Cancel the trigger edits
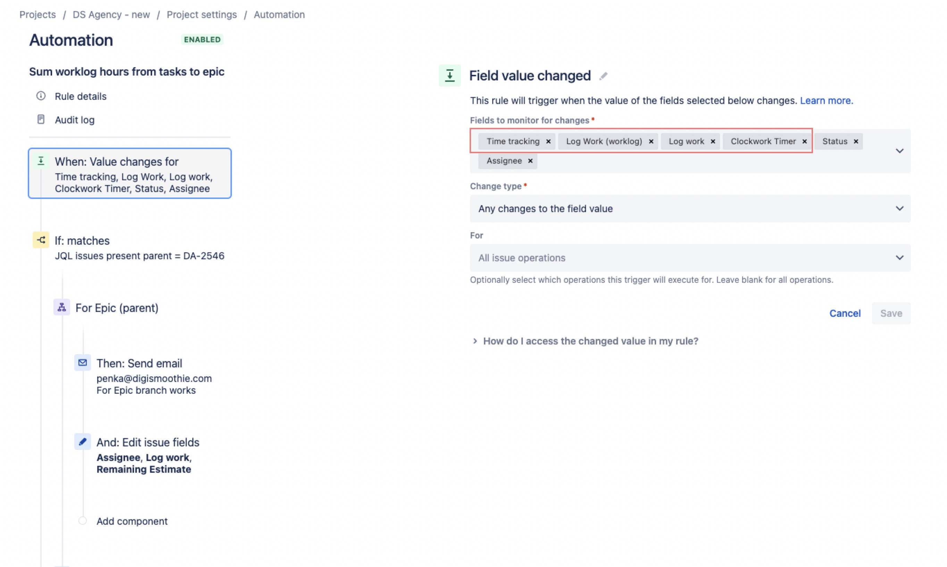947x567 pixels. (x=845, y=313)
